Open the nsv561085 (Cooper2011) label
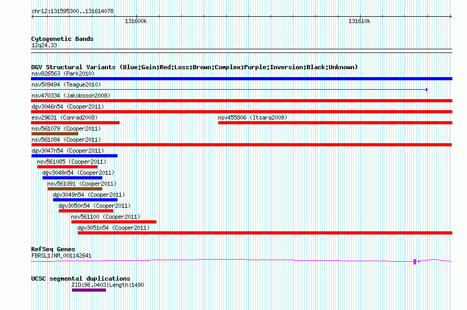The height and width of the screenshot is (310, 467). point(71,162)
